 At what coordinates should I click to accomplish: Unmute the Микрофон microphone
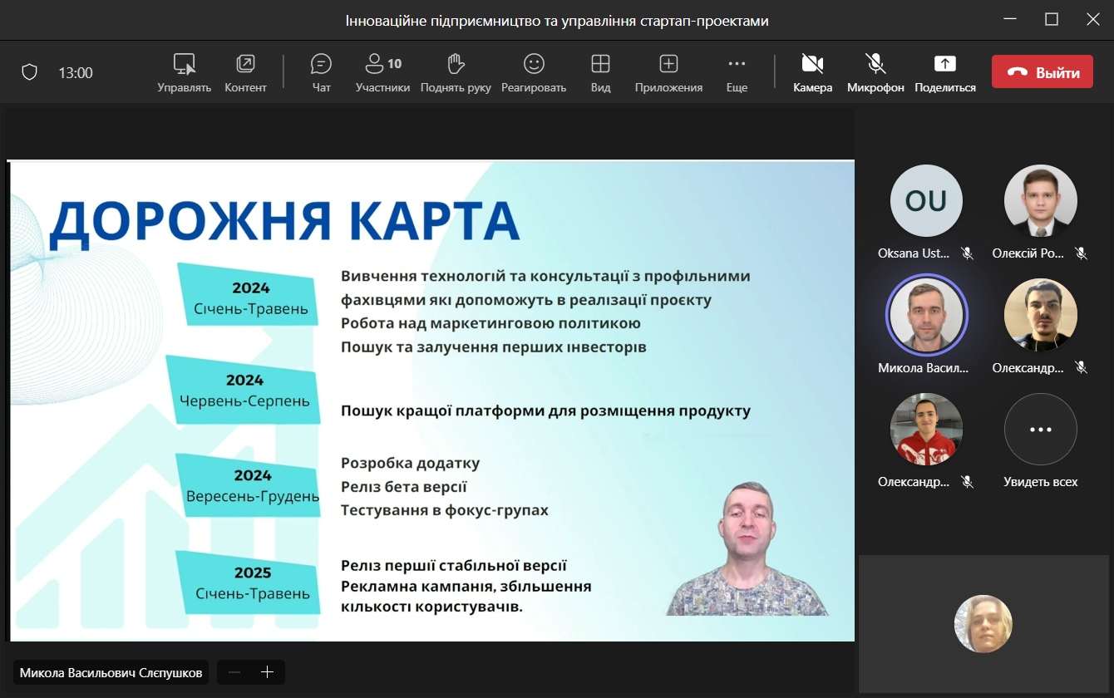click(875, 71)
